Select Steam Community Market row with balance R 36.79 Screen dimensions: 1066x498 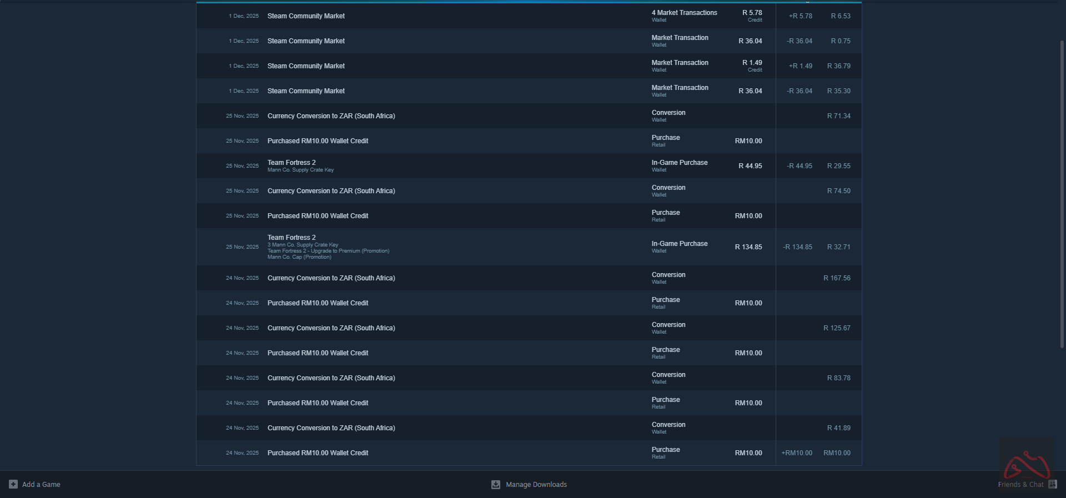tap(529, 66)
